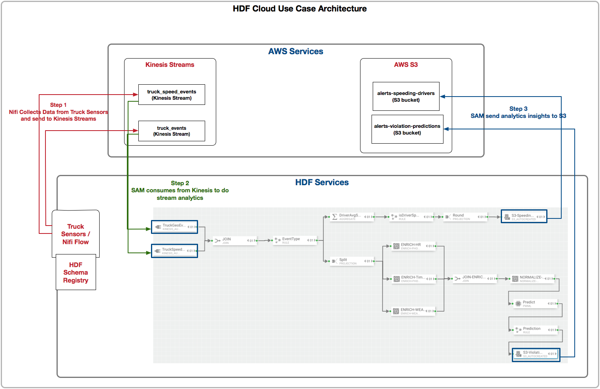Select the Round node label
The height and width of the screenshot is (389, 600).
(x=458, y=215)
